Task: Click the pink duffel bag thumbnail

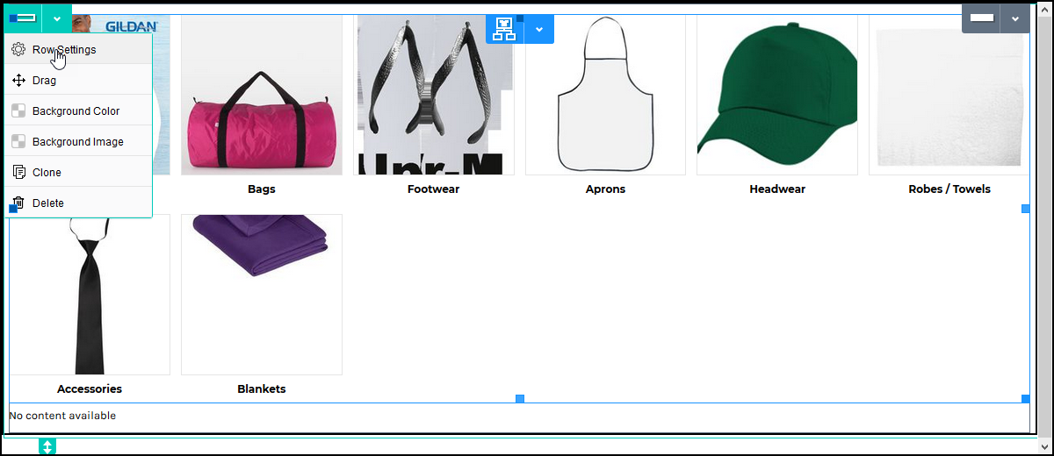Action: point(261,123)
